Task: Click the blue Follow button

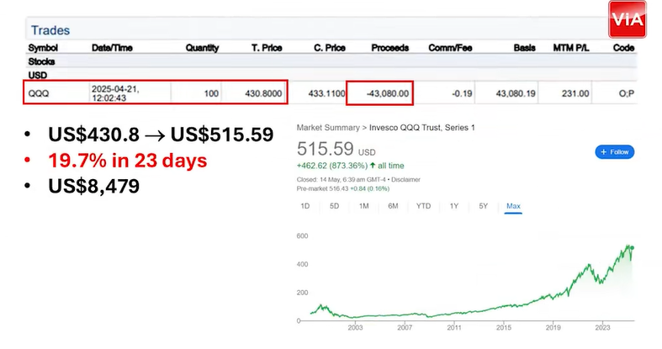Action: (x=614, y=152)
